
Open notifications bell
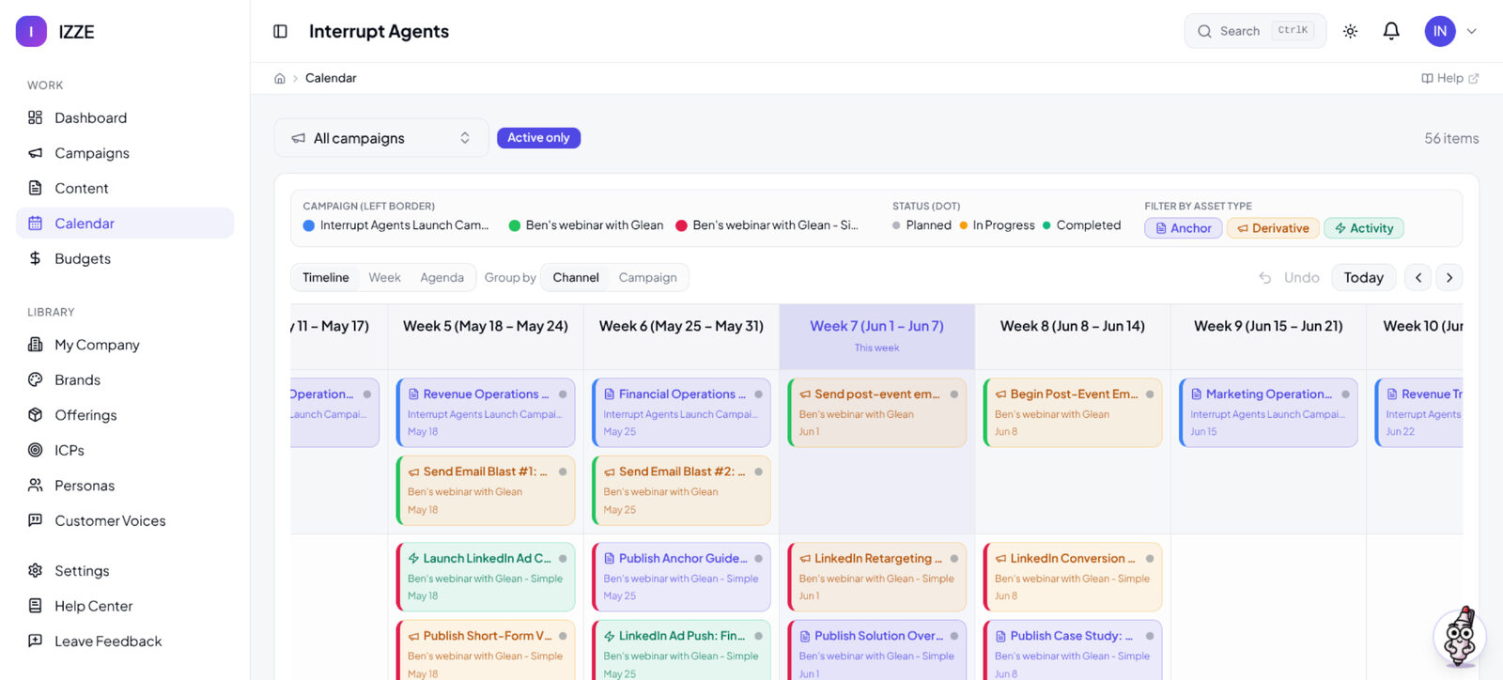(1391, 31)
